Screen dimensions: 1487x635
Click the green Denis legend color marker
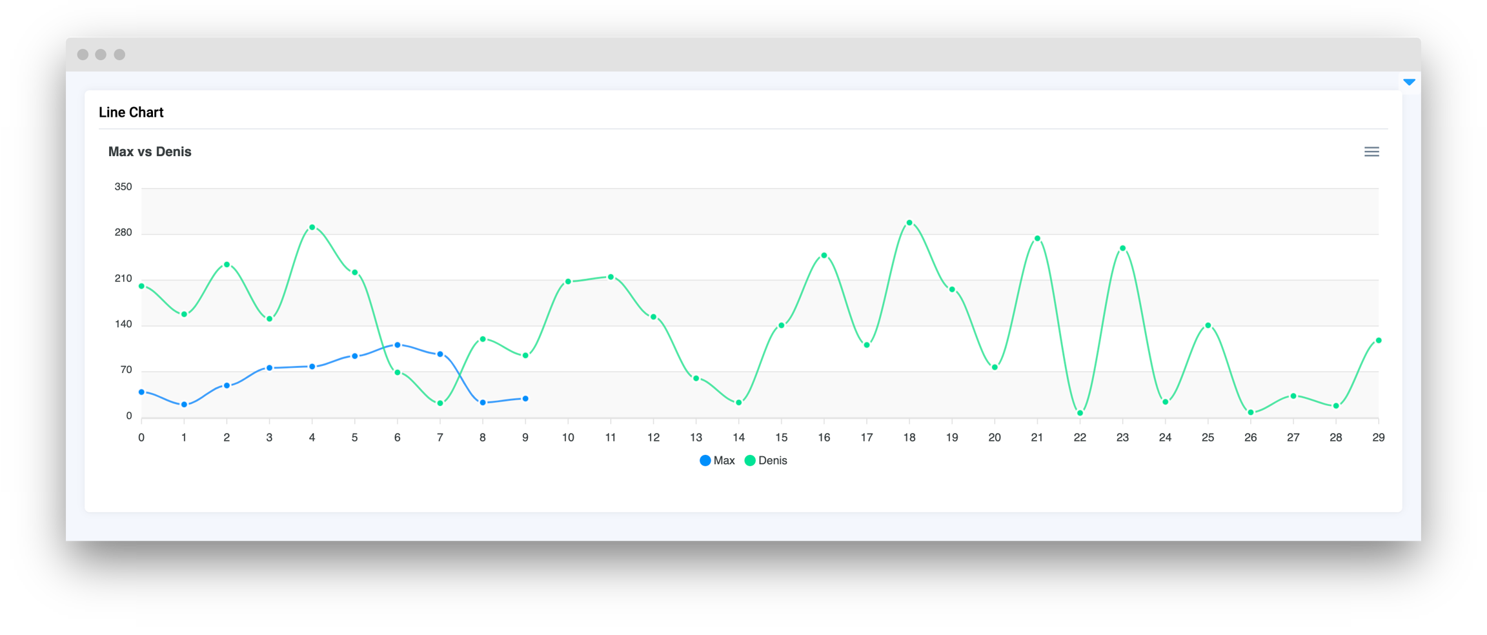point(750,461)
